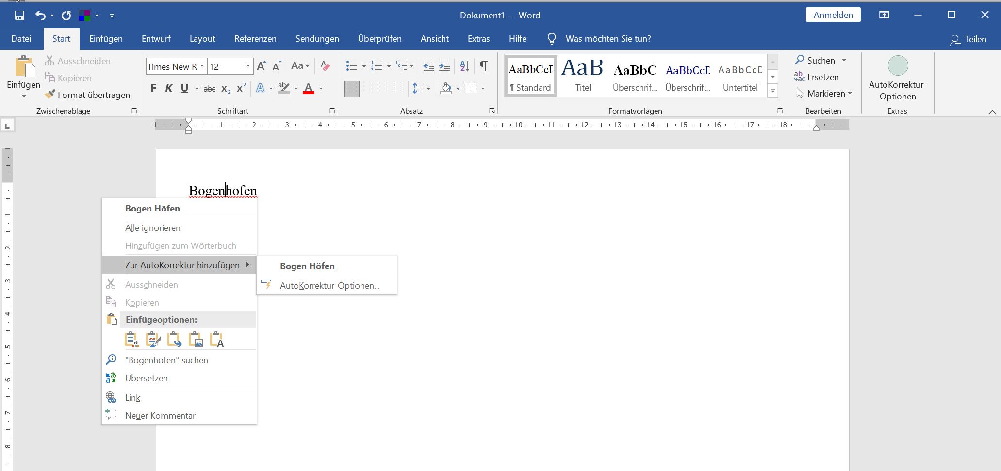Apply paragraph shading fill color

tap(446, 88)
